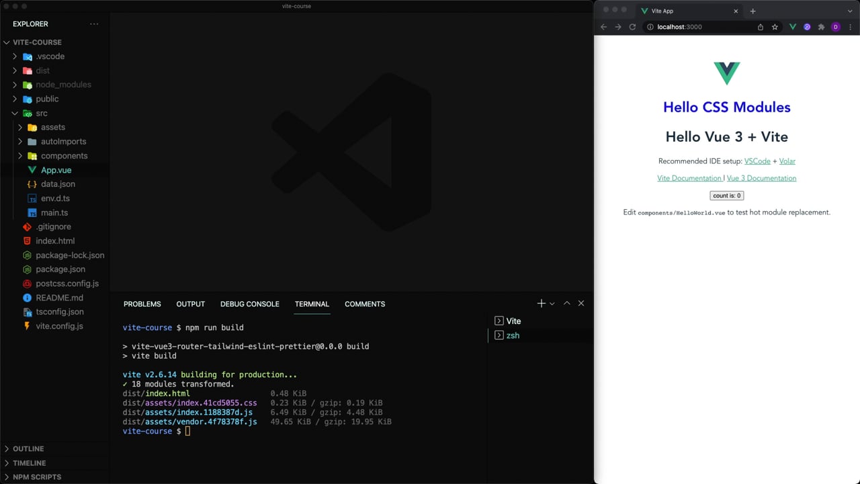This screenshot has width=860, height=484.
Task: Collapse the src folder
Action: (x=41, y=114)
